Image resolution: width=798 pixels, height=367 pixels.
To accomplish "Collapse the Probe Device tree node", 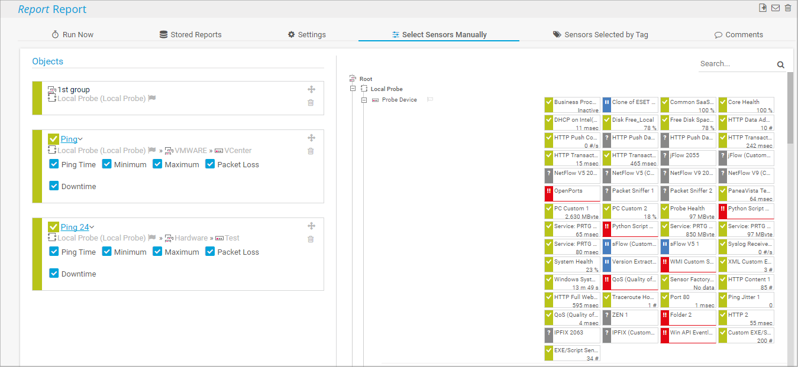I will (364, 100).
